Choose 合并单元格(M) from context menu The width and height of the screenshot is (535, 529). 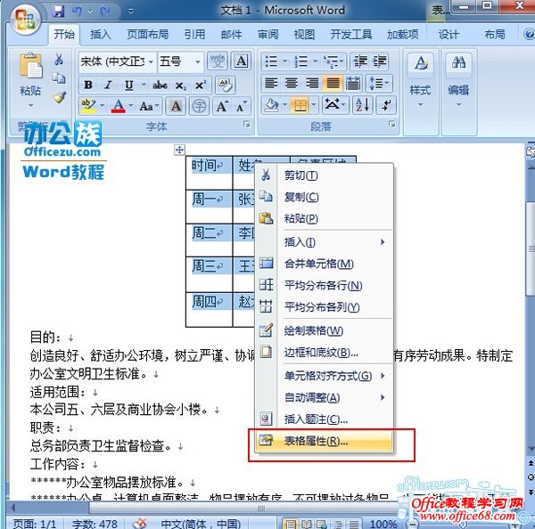tap(324, 264)
